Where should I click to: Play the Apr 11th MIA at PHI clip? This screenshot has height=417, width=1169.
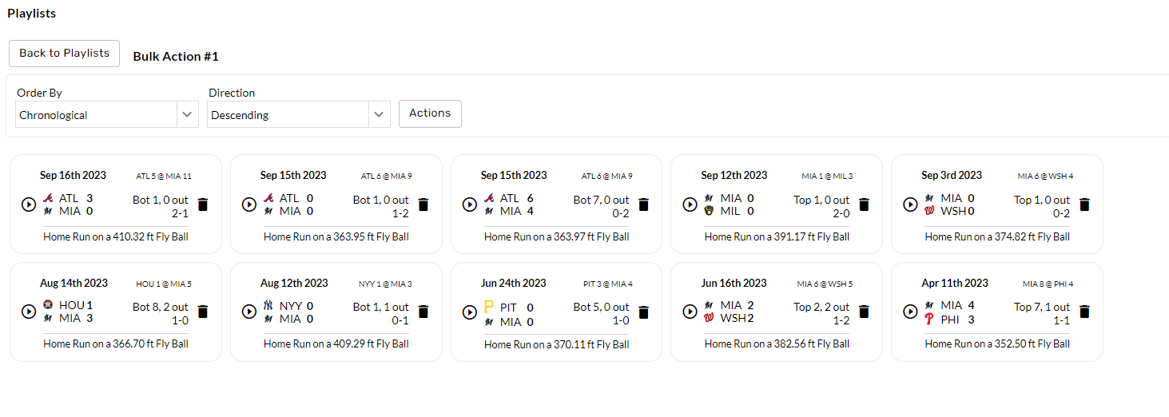click(x=910, y=312)
